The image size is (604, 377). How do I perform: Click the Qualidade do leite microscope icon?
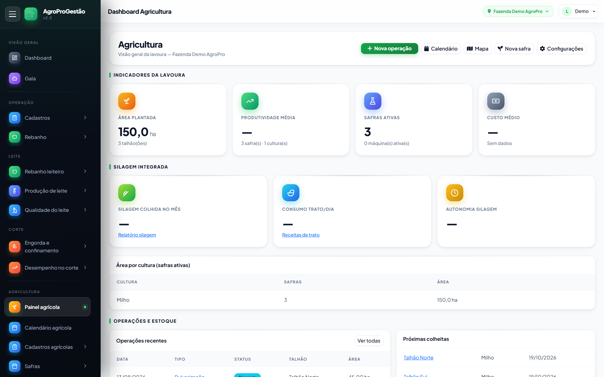point(15,210)
